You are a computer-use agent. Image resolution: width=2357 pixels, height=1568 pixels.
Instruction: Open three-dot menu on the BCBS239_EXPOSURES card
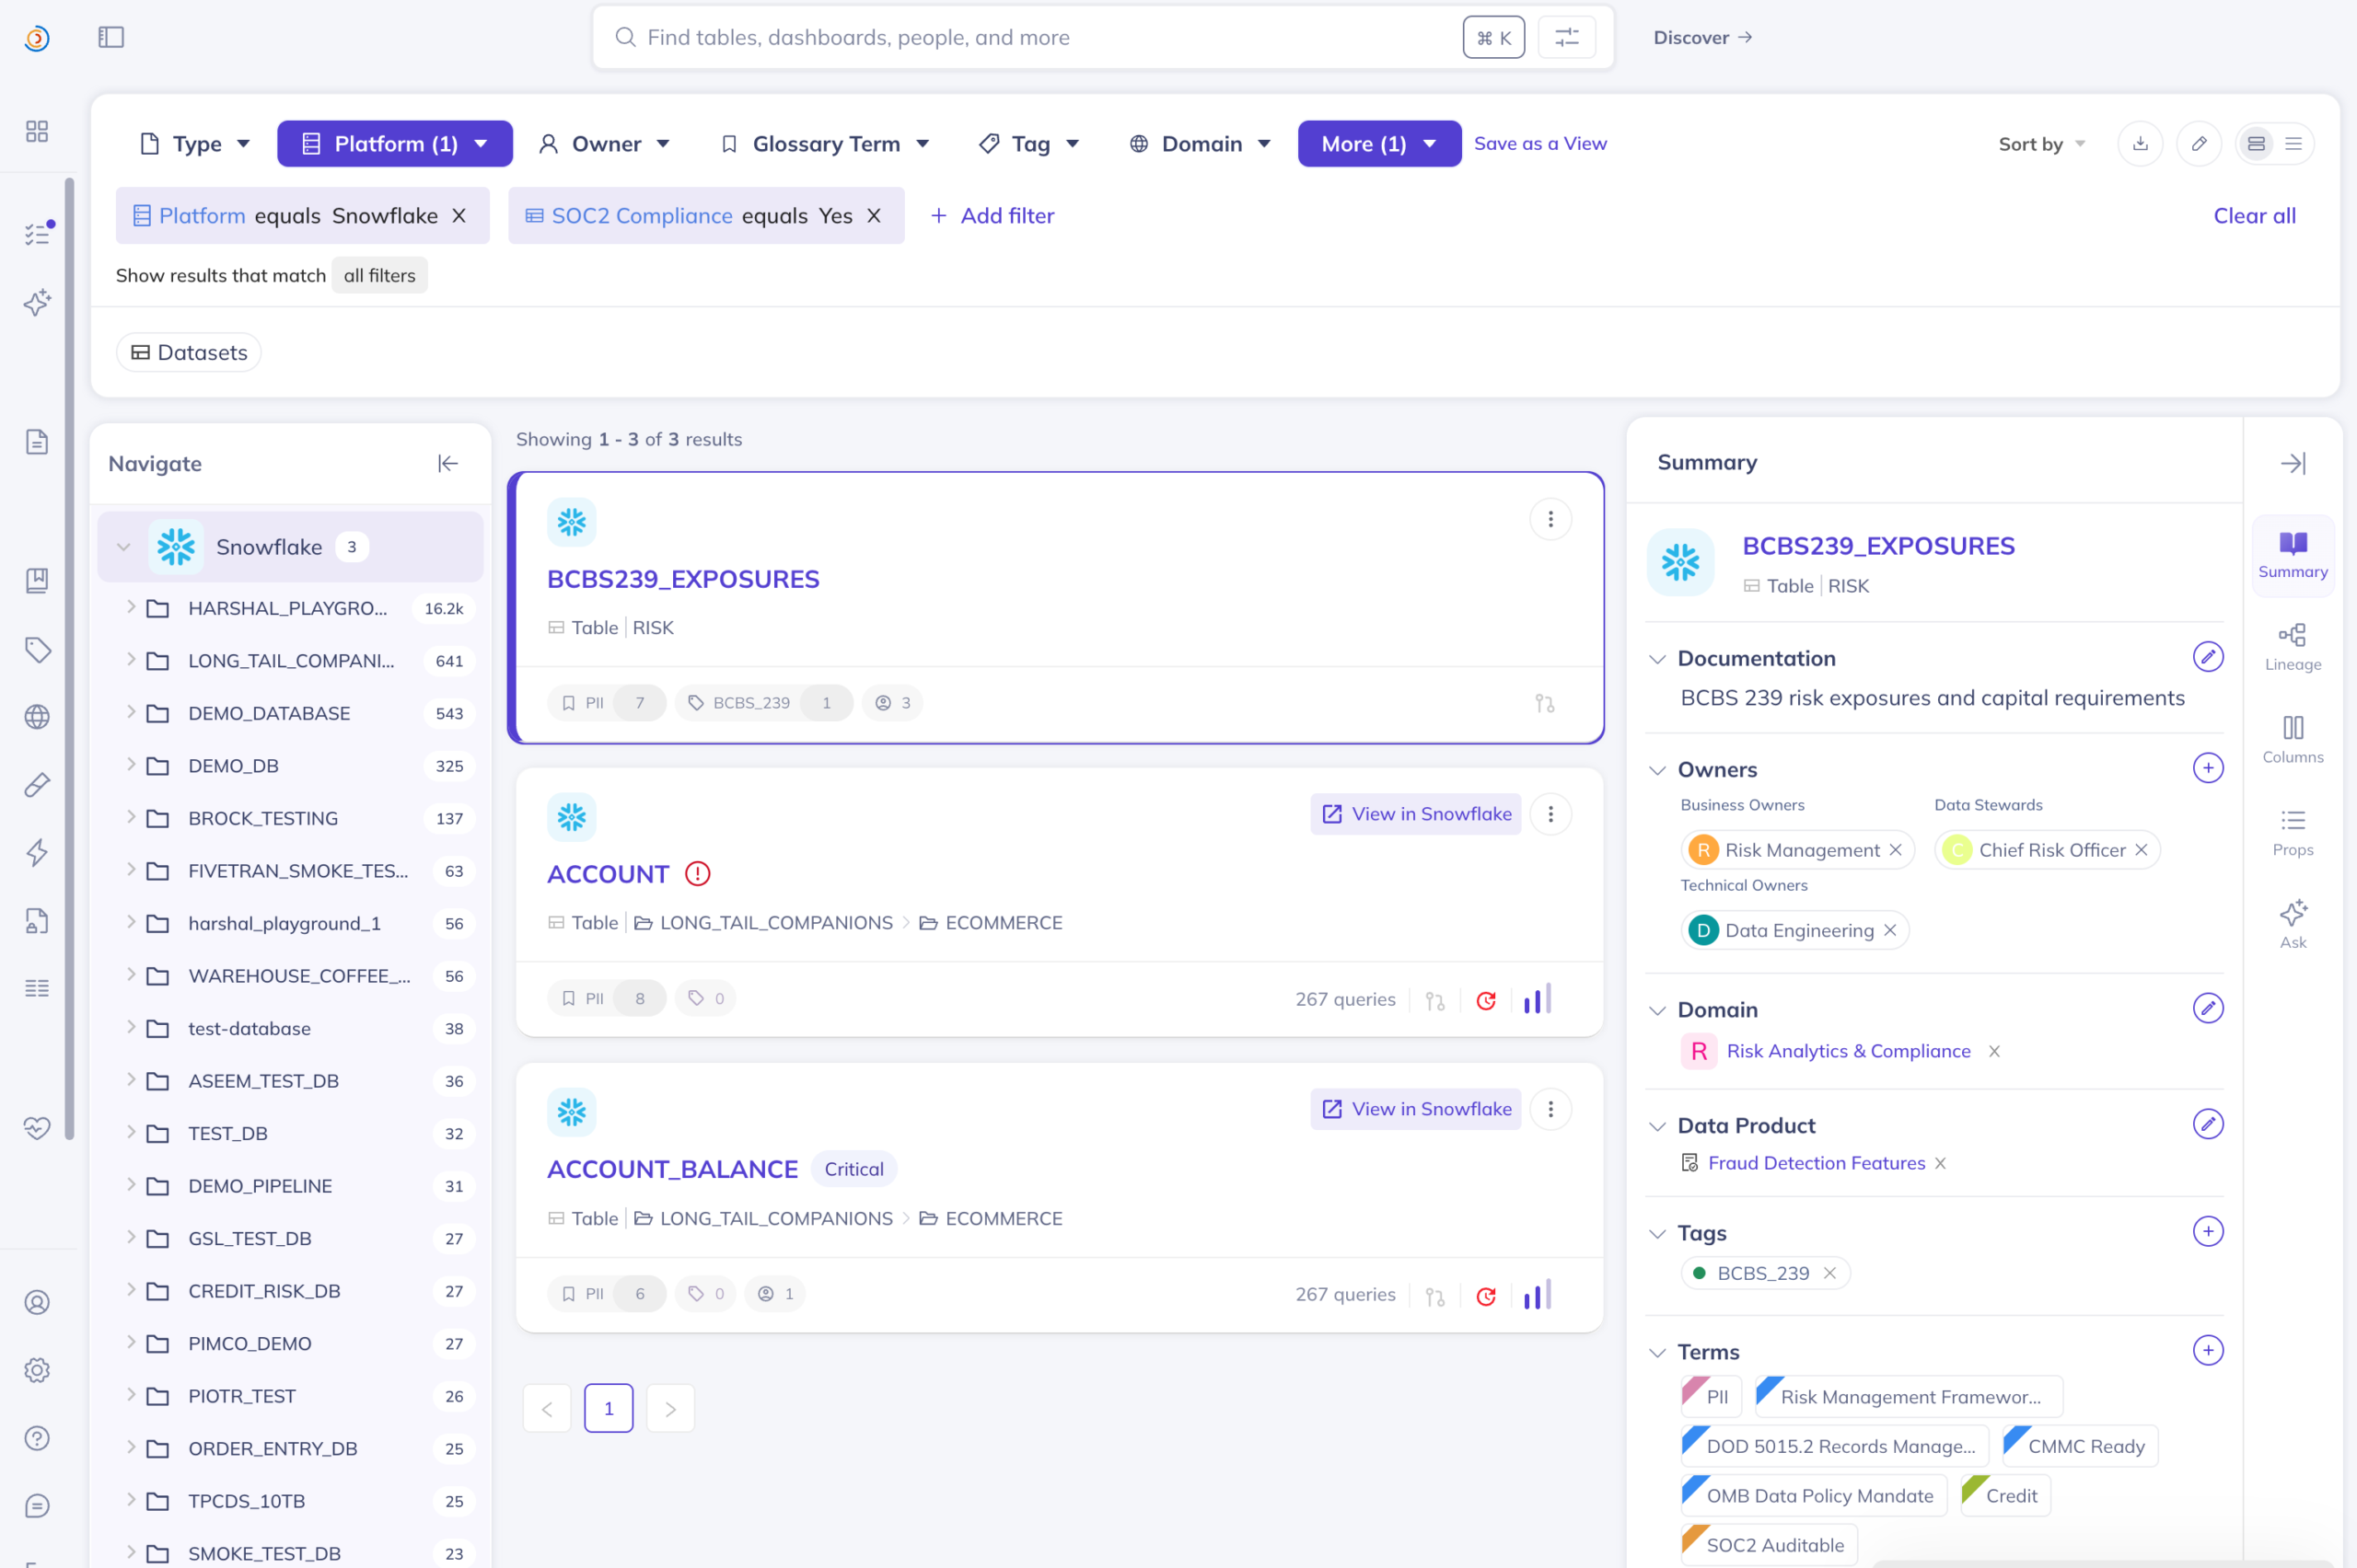[x=1550, y=519]
